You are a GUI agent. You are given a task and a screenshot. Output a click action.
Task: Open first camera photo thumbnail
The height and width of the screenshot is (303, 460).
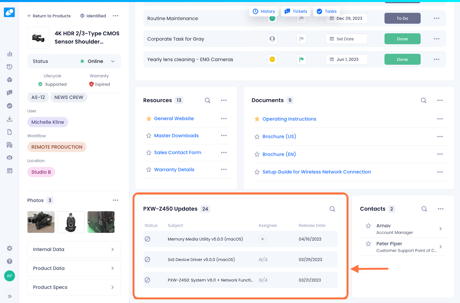[x=41, y=222]
